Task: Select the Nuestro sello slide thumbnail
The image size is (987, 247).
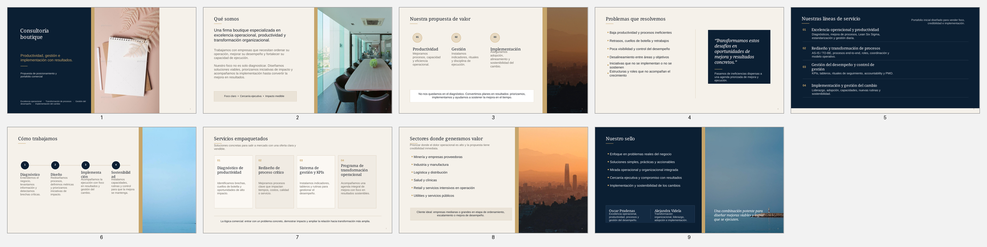Action: tap(689, 180)
